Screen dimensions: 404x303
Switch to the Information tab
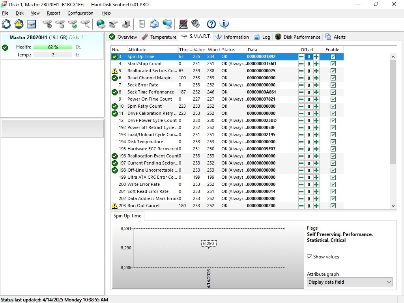(x=232, y=37)
